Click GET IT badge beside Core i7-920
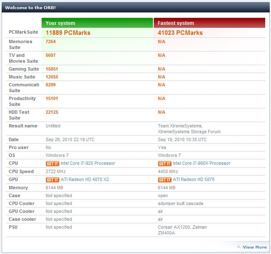Image resolution: width=271 pixels, height=254 pixels. pyautogui.click(x=52, y=164)
